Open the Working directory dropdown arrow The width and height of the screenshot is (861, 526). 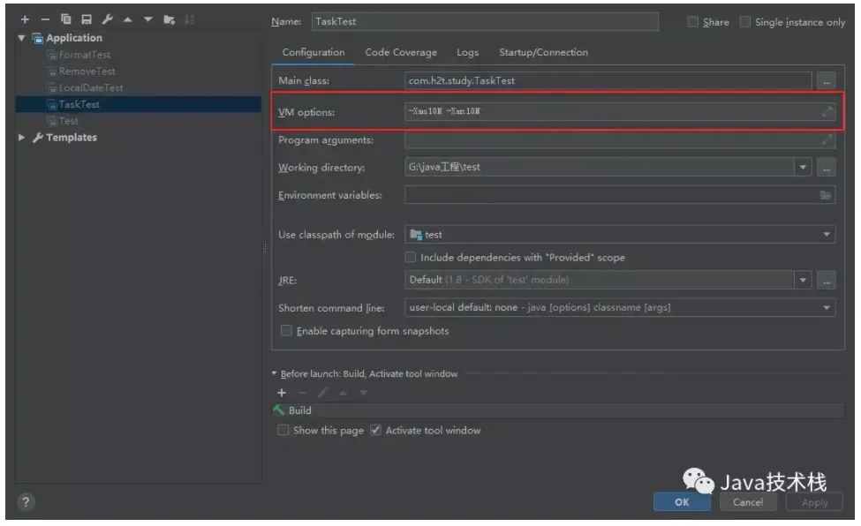click(x=803, y=168)
